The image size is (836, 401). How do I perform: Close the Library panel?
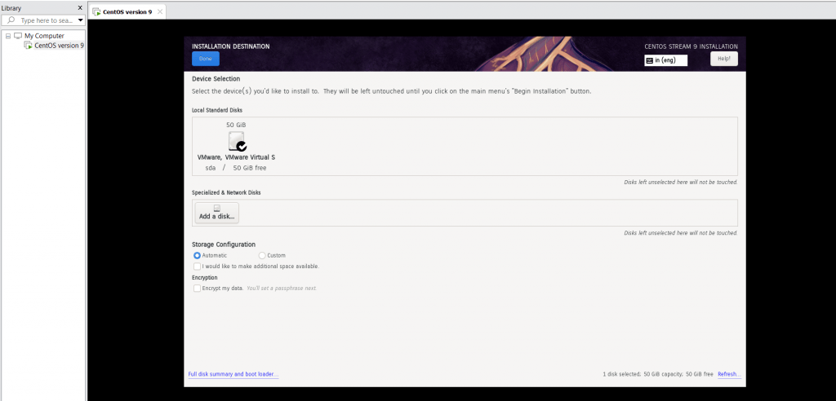coord(80,8)
